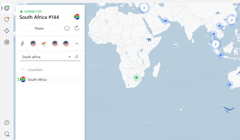Connect to the Cyprus recent connection flag
This screenshot has height=140, width=240.
point(44,44)
